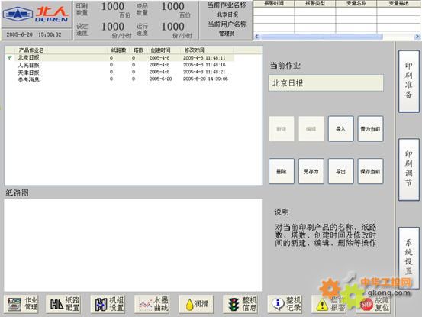Switch to 系统设置 side tab
Image resolution: width=422 pixels, height=317 pixels.
(x=409, y=257)
